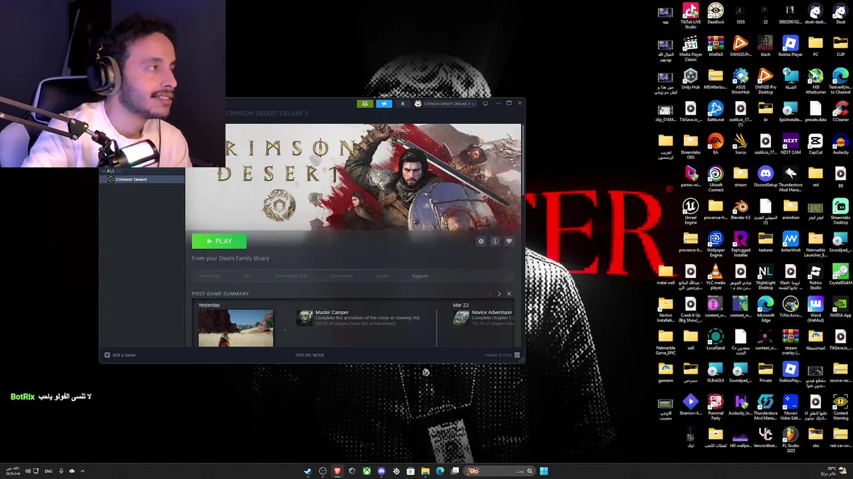Open CapCut desktop icon
The width and height of the screenshot is (853, 479).
pyautogui.click(x=816, y=144)
